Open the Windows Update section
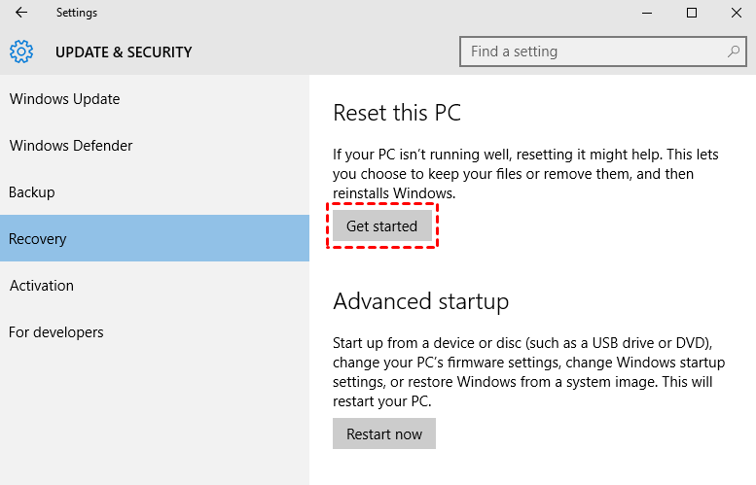This screenshot has width=756, height=485. pyautogui.click(x=64, y=99)
